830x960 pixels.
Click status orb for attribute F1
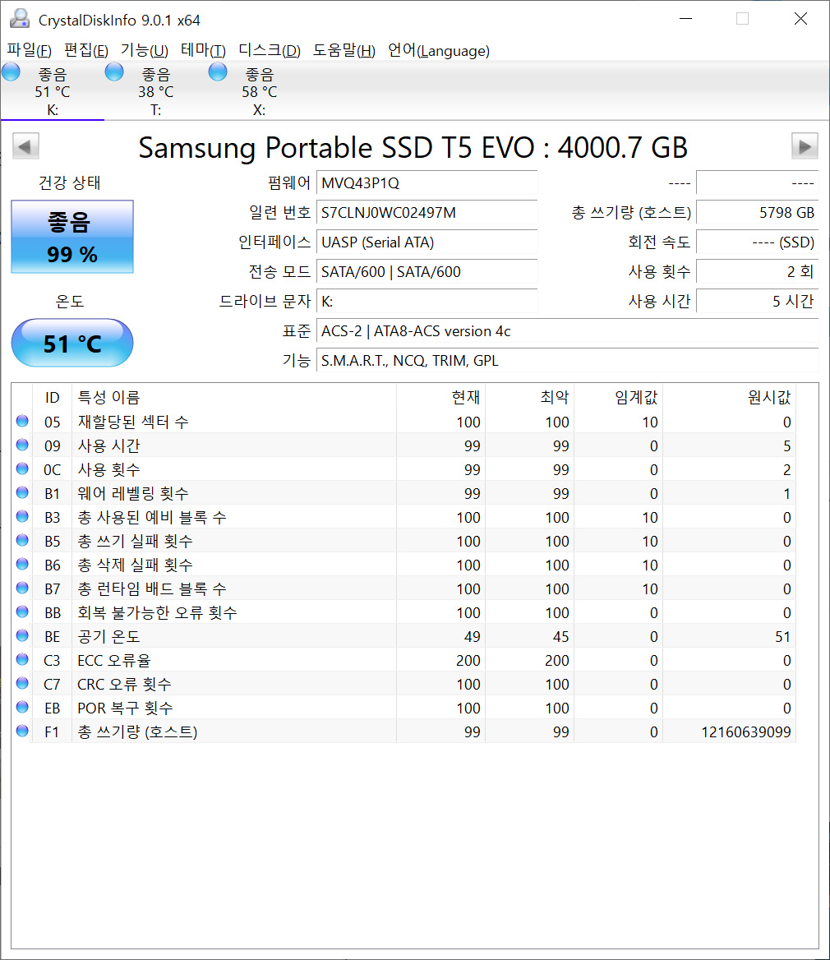23,731
